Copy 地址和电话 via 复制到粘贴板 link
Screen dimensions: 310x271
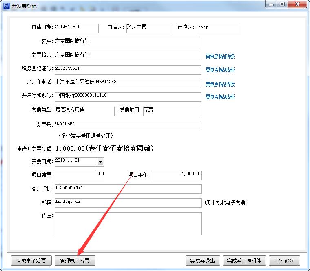[220, 84]
